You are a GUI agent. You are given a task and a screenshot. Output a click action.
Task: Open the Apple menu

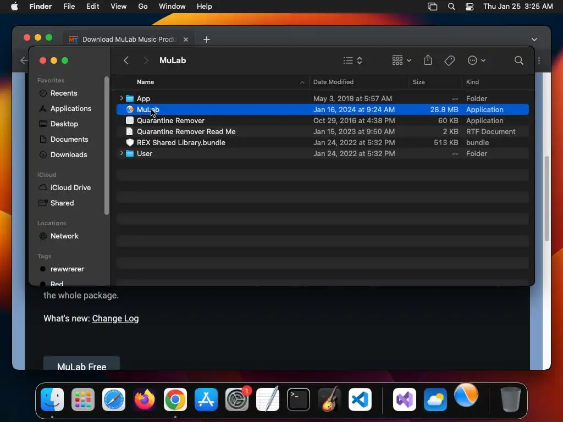(x=14, y=7)
